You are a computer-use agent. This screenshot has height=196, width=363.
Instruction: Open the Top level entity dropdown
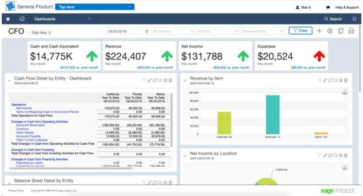point(95,7)
